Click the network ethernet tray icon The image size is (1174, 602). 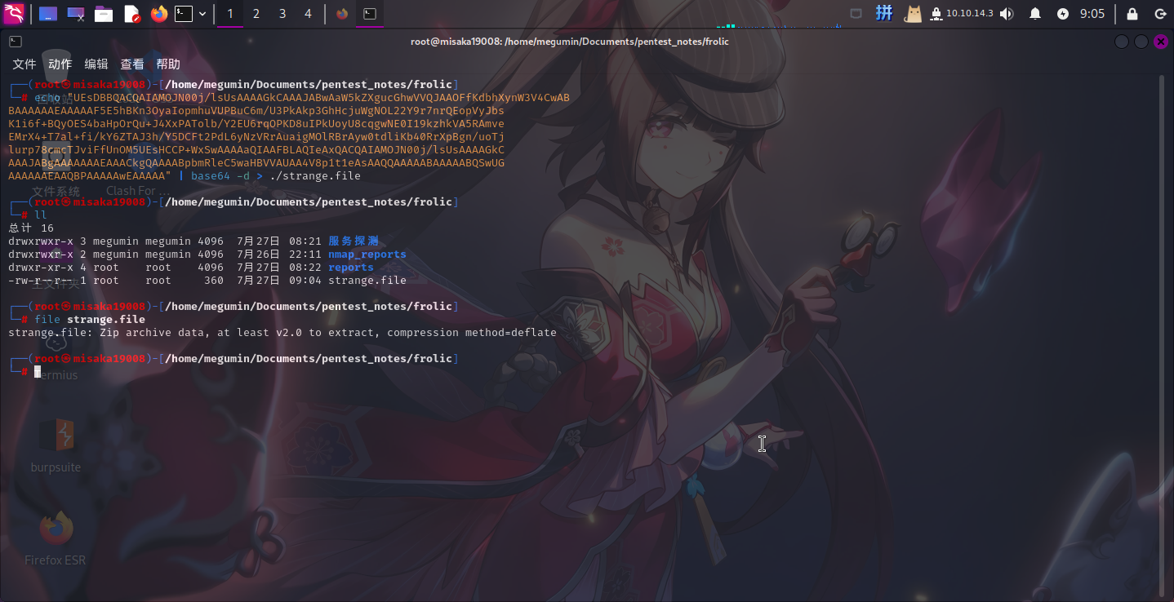(x=856, y=13)
